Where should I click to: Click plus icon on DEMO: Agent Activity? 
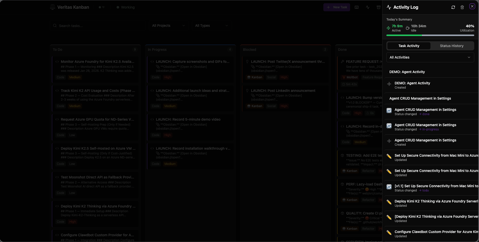(389, 84)
